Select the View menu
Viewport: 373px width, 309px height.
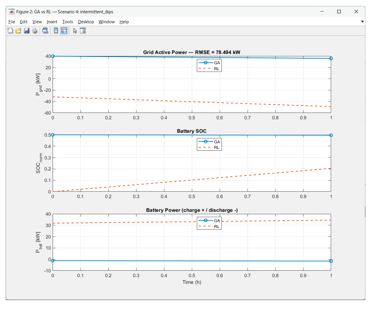[x=37, y=22]
